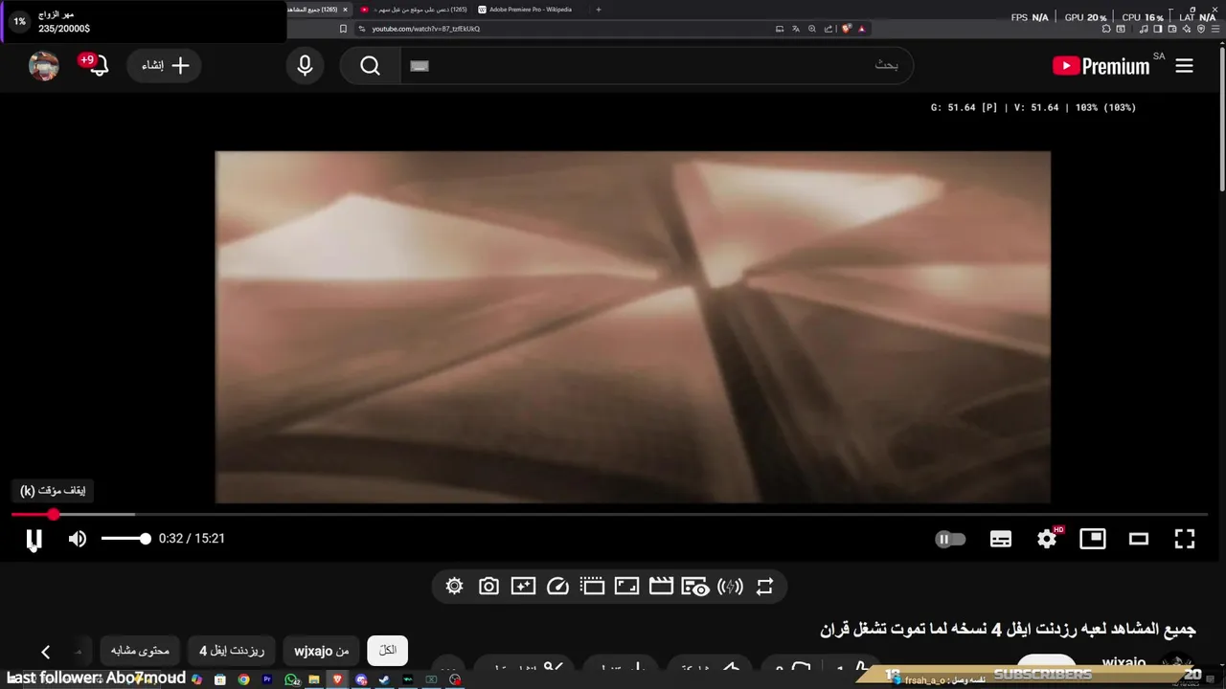Start voice search with the microphone
This screenshot has height=689, width=1226.
(305, 66)
